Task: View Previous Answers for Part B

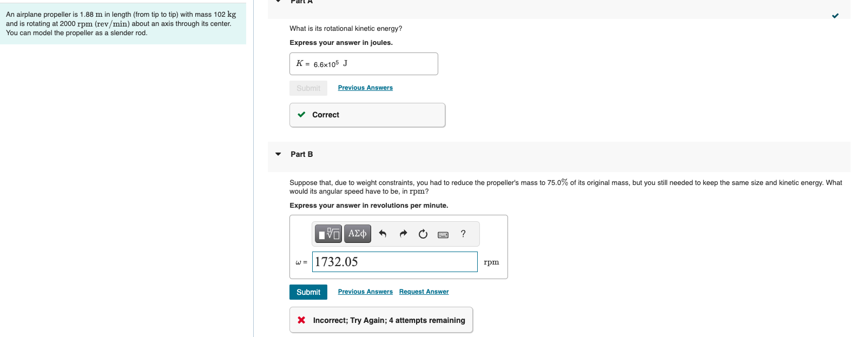Action: (365, 292)
